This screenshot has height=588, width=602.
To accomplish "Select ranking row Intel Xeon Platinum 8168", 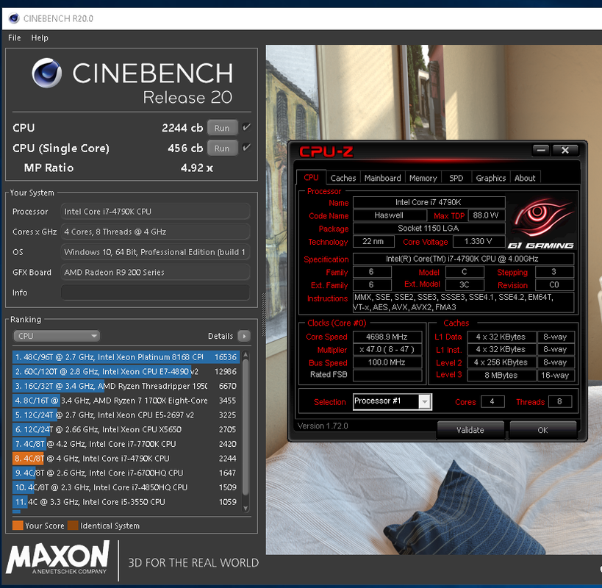I will tap(126, 357).
